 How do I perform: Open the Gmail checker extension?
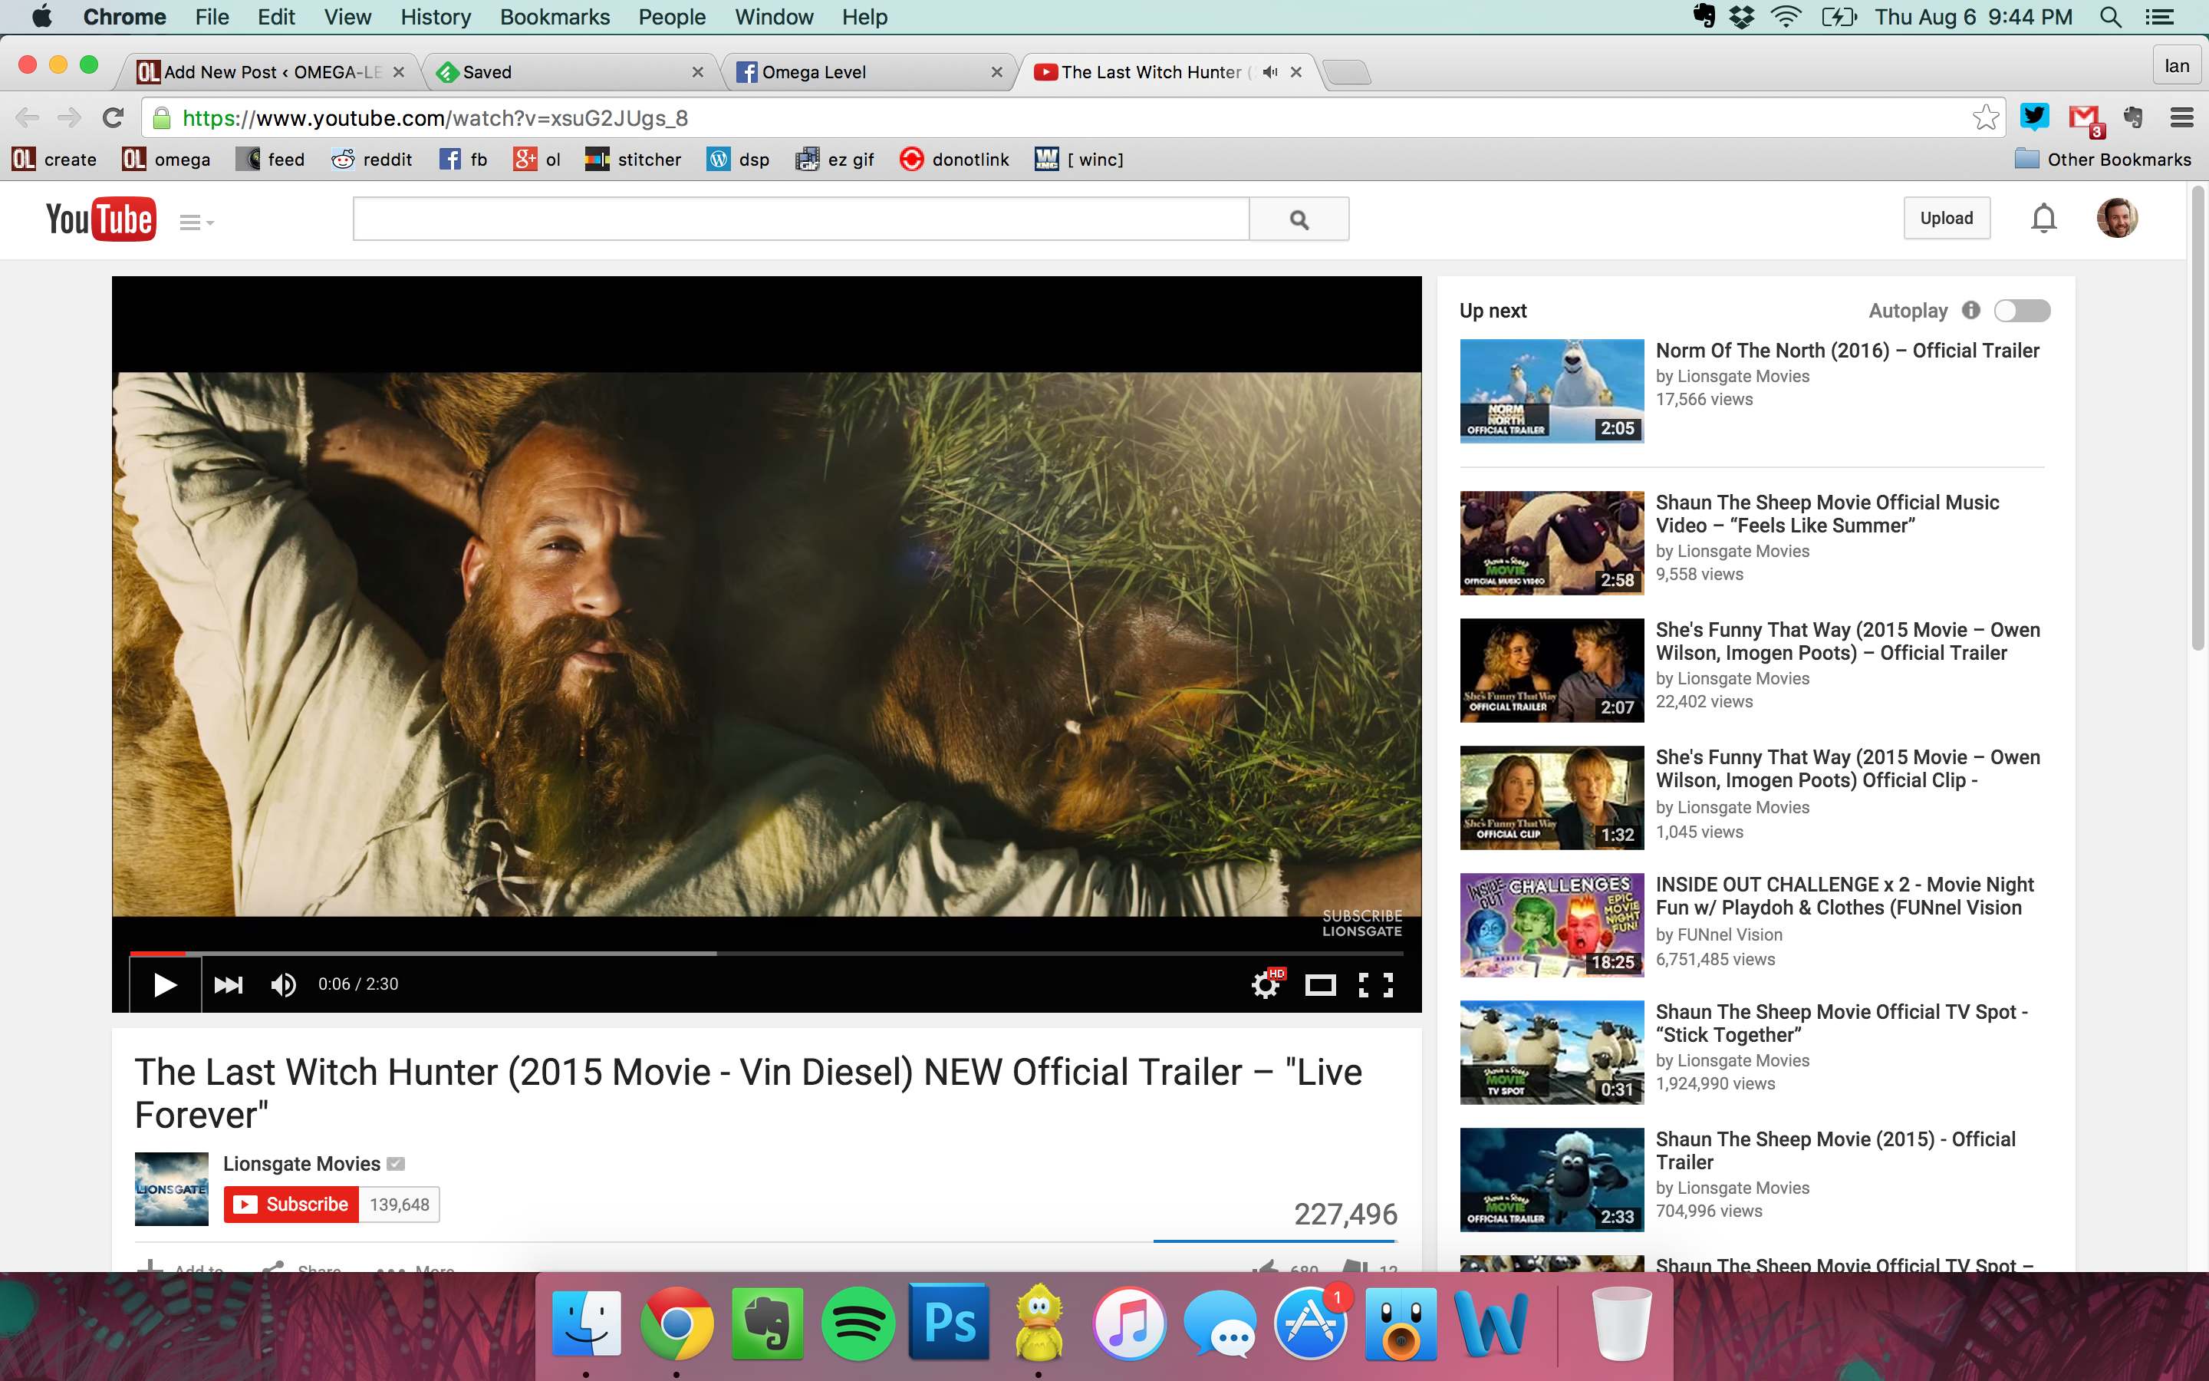pos(2085,119)
